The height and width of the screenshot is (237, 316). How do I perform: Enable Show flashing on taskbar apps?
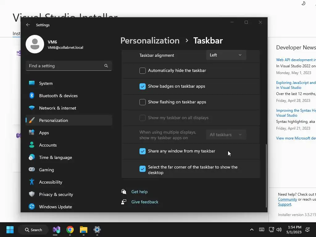pos(143,102)
